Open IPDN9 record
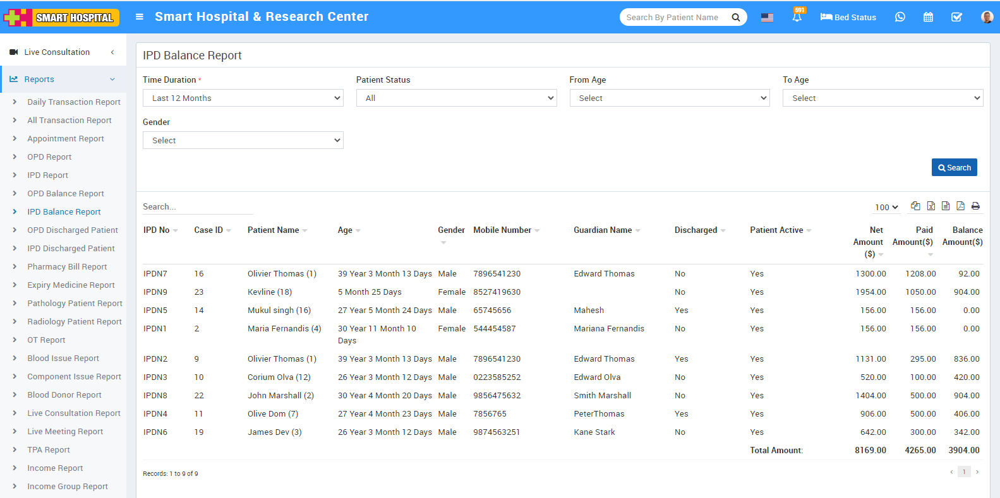The width and height of the screenshot is (1000, 498). click(x=155, y=292)
